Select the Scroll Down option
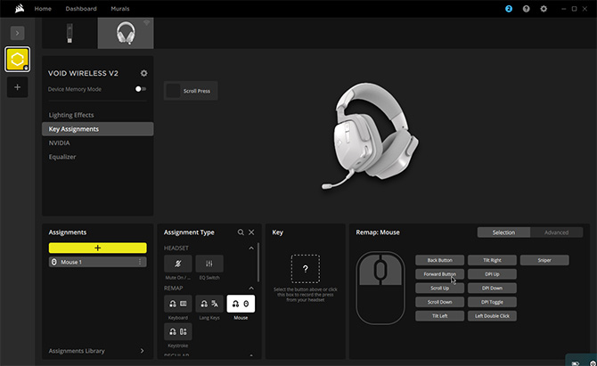Screen dimensions: 597x366 440,302
